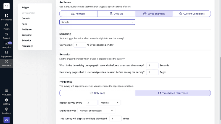This screenshot has width=221, height=124.
Task: Jump to the Trigger section
Action: point(25,7)
